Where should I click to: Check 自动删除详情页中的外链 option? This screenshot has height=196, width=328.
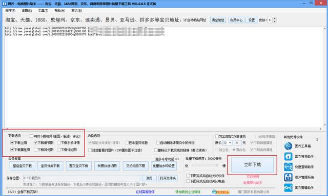pyautogui.click(x=158, y=143)
